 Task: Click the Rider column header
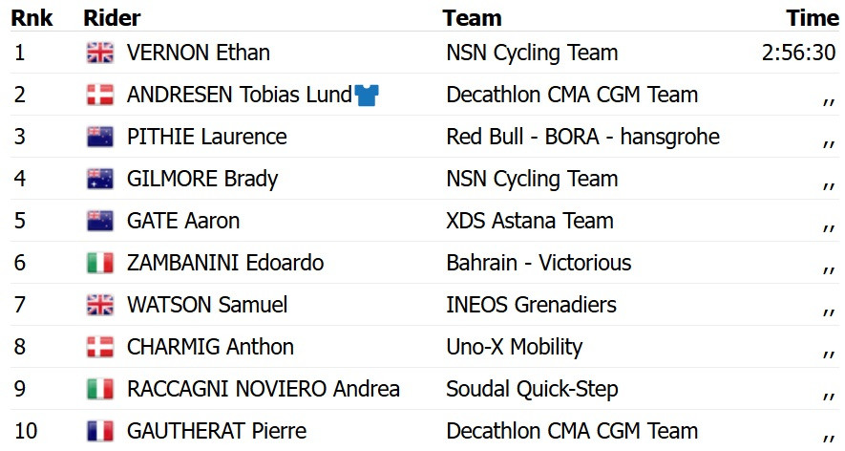coord(112,18)
